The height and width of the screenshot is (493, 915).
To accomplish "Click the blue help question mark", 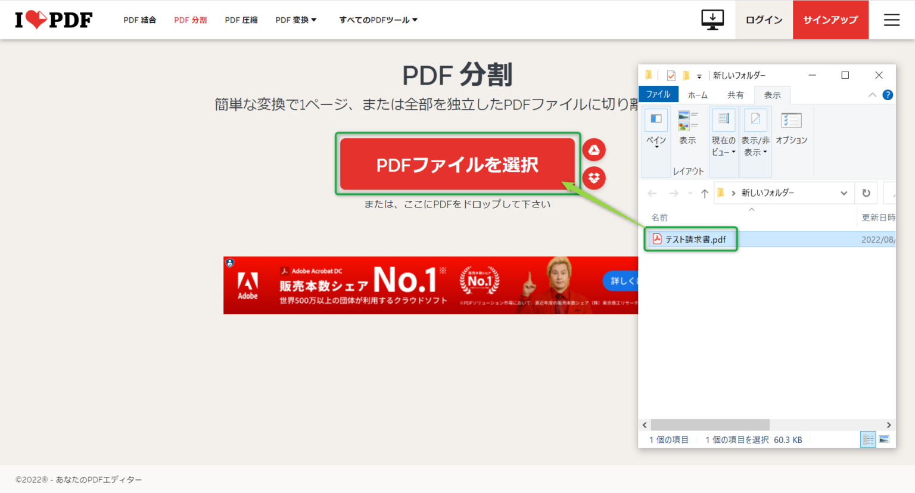I will point(887,94).
